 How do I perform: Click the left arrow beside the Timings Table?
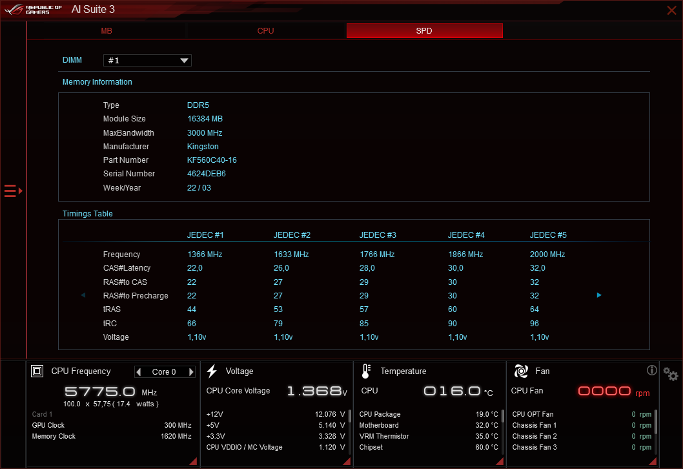pyautogui.click(x=83, y=295)
